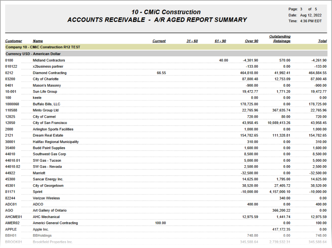Click the 31 - 60 column header
The image size is (332, 248).
[x=192, y=41]
